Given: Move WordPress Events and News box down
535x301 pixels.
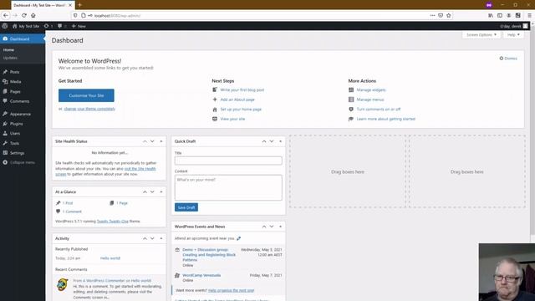Looking at the screenshot, I should pyautogui.click(x=272, y=227).
